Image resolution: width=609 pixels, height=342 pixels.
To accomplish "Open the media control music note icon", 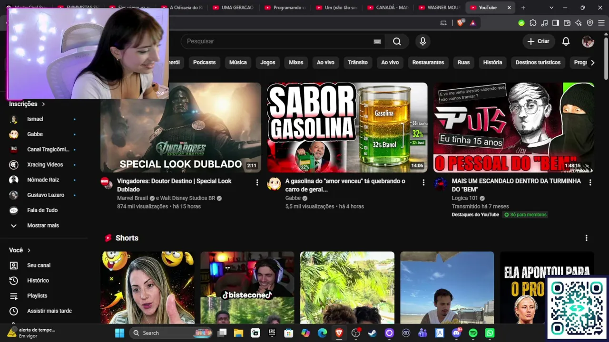I will pyautogui.click(x=544, y=23).
